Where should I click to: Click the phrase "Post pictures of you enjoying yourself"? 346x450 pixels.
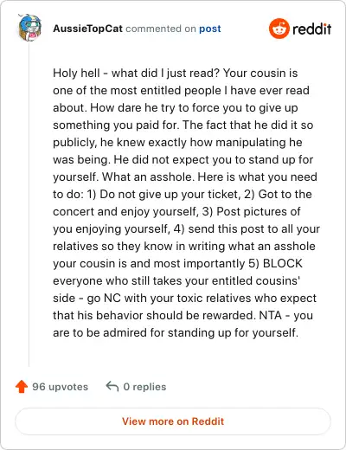pyautogui.click(x=259, y=211)
